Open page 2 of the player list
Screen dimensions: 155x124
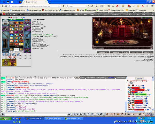click(x=131, y=83)
